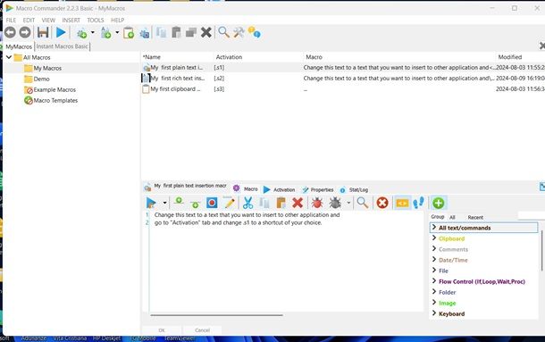Toggle the green plus commands panel button
The image size is (545, 342).
point(439,203)
